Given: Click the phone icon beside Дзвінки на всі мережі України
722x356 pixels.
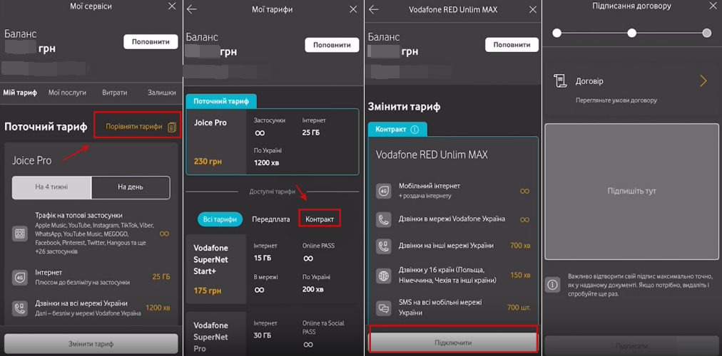Looking at the screenshot, I should click(x=20, y=308).
